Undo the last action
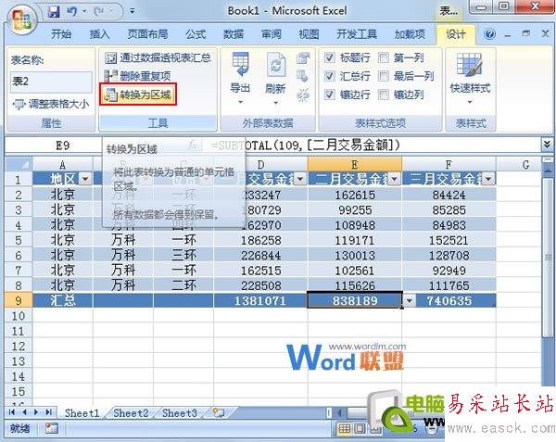This screenshot has height=442, width=556. 71,12
